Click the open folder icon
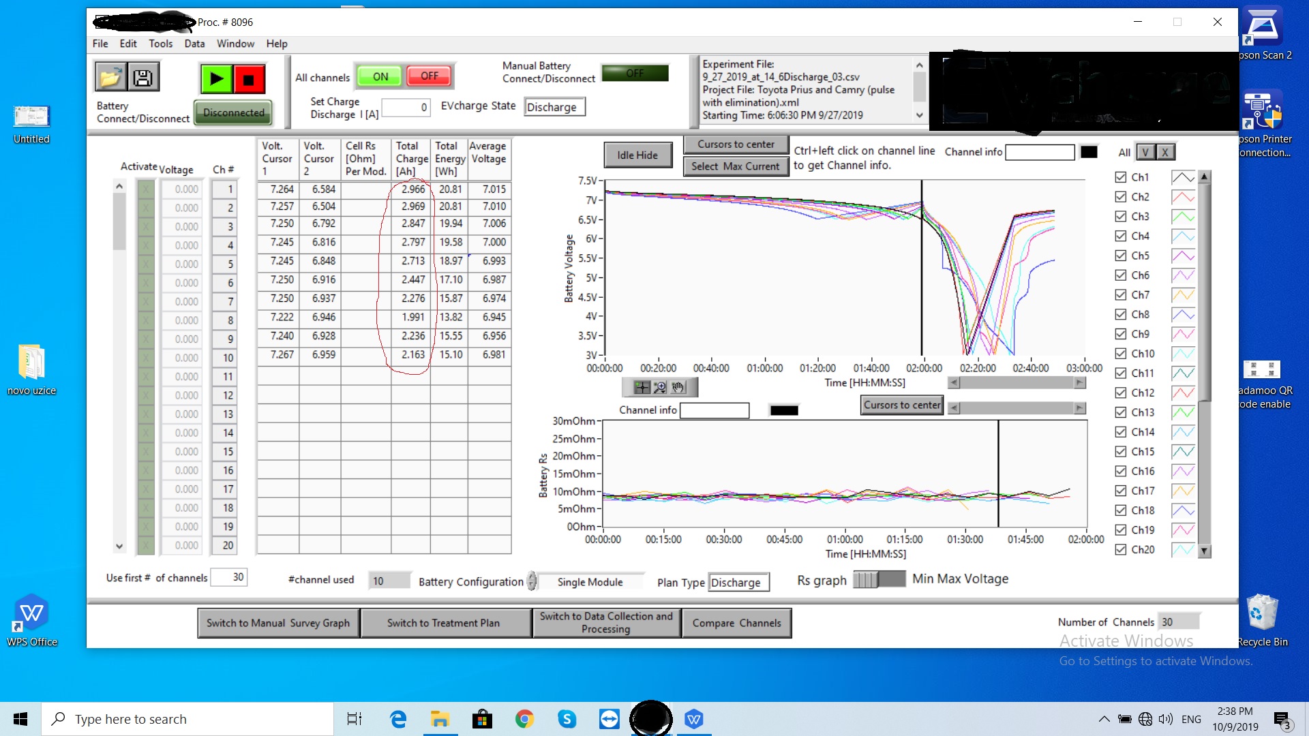The image size is (1309, 736). tap(110, 77)
